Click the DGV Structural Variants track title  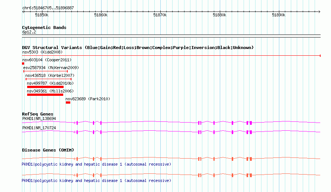tap(138, 48)
